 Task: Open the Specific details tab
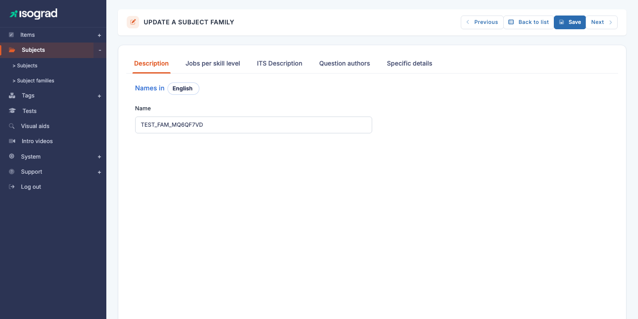(409, 63)
